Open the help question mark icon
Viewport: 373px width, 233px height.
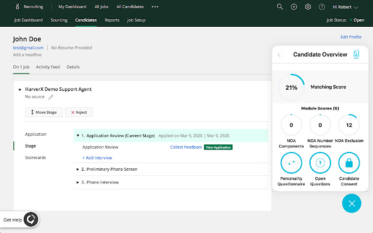(x=322, y=7)
